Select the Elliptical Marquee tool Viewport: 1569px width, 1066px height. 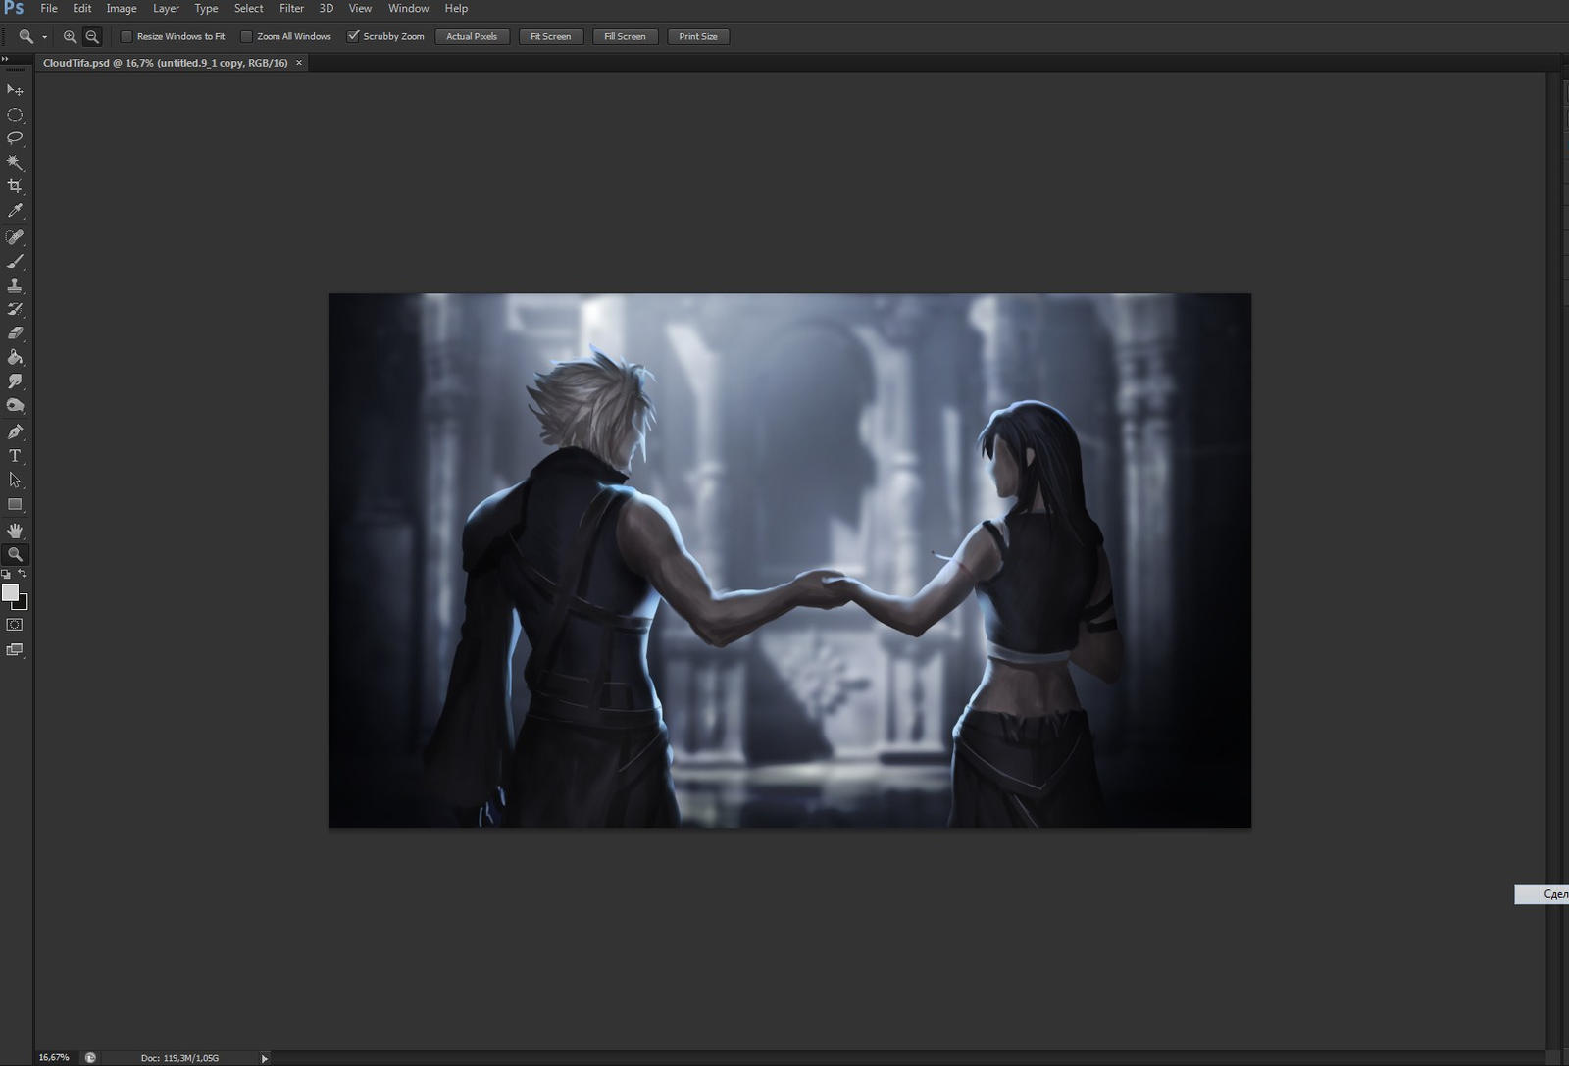point(15,115)
